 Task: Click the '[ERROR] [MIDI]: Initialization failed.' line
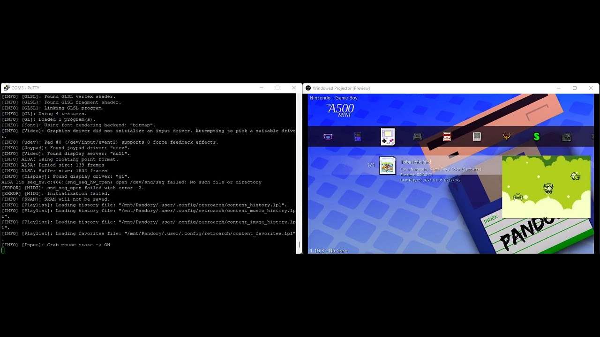pyautogui.click(x=56, y=193)
